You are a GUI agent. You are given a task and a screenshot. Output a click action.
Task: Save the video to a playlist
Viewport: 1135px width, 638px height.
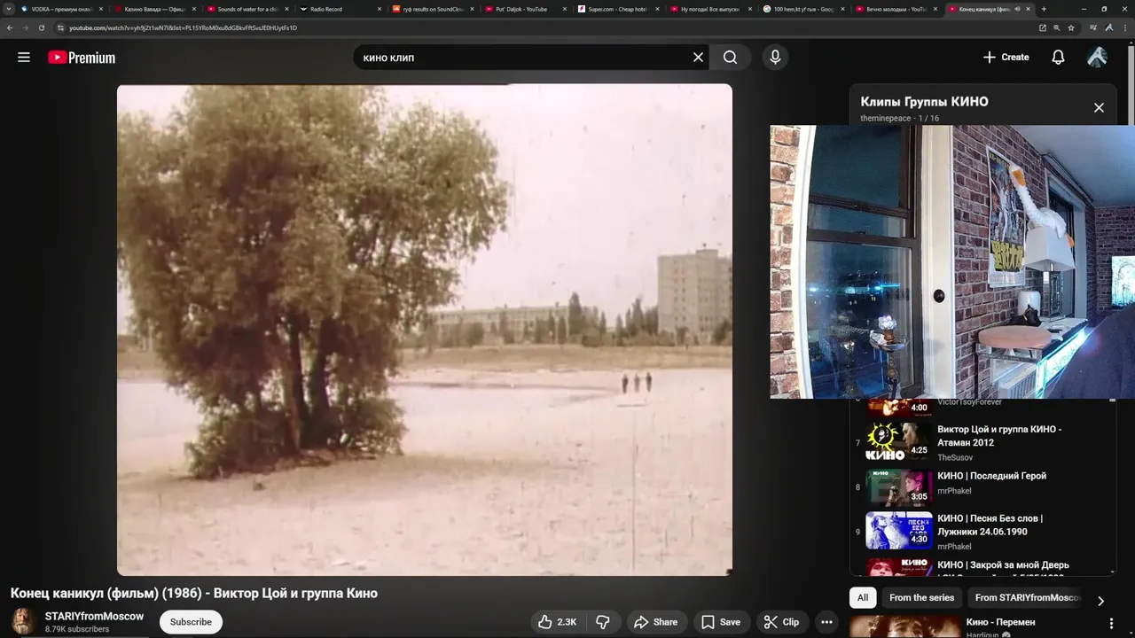[x=721, y=622]
